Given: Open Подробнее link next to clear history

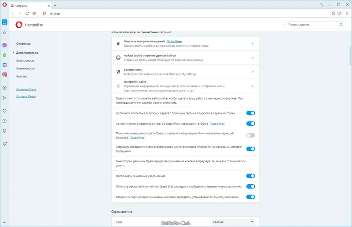Looking at the screenshot, I should (174, 41).
